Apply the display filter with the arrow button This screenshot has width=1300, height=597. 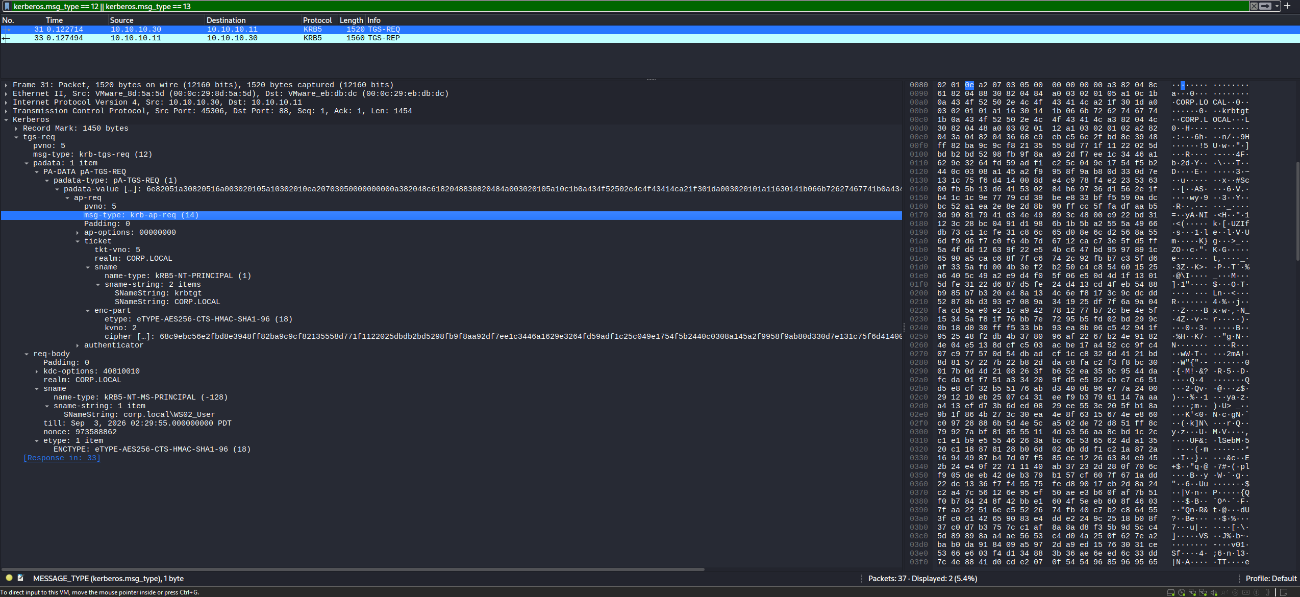[1265, 6]
